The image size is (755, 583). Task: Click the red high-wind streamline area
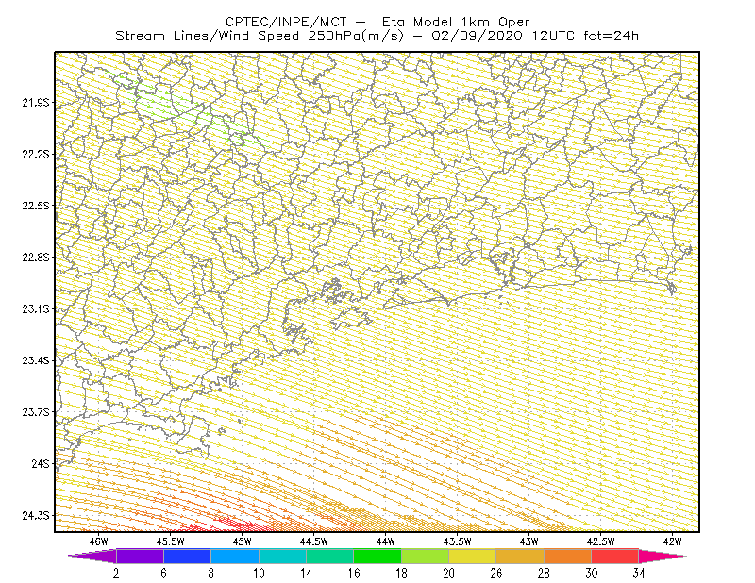pyautogui.click(x=222, y=525)
